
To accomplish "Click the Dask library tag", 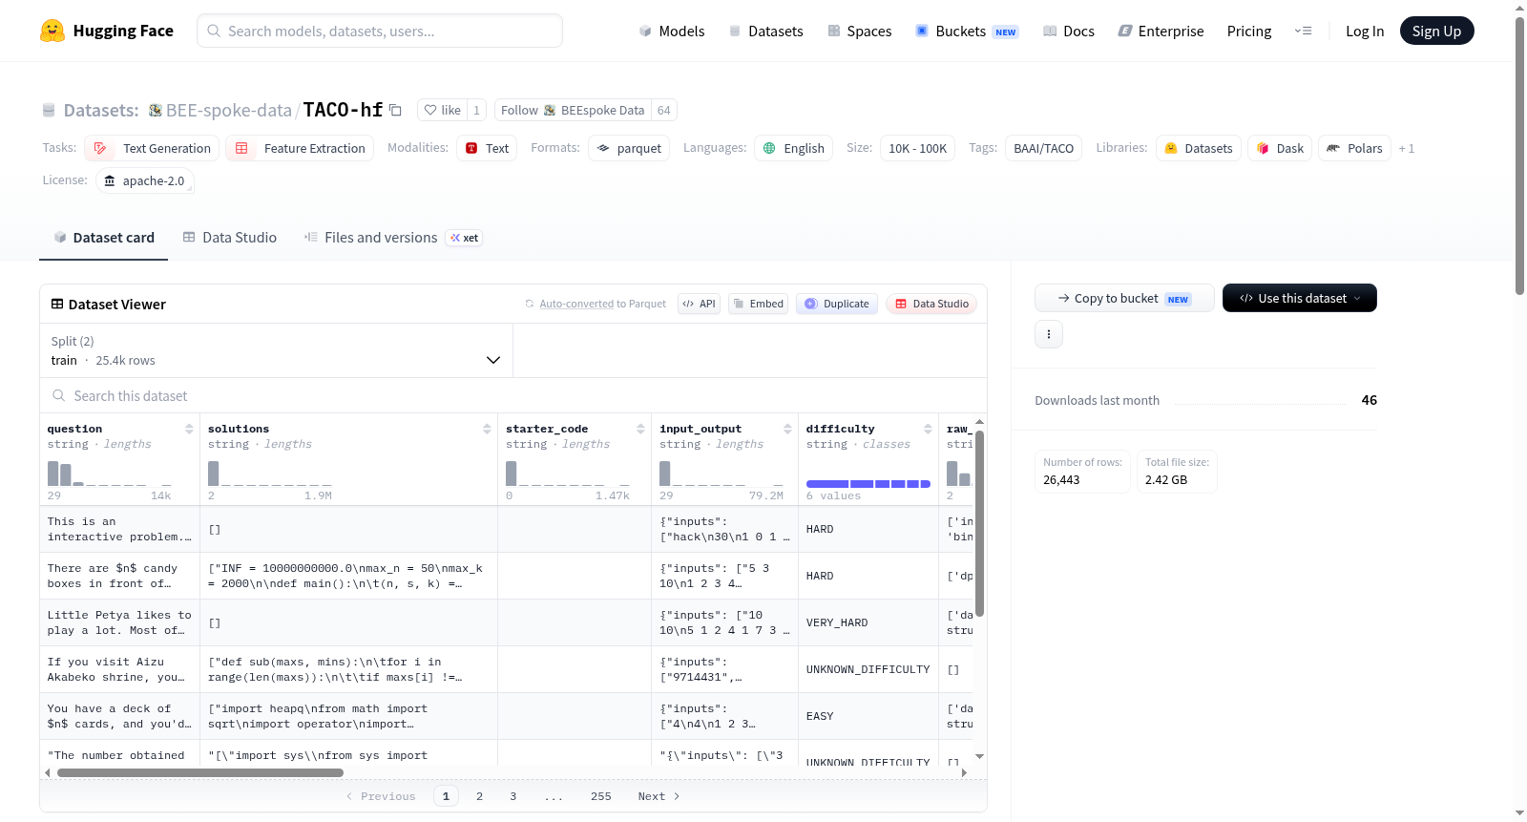I will [x=1280, y=148].
